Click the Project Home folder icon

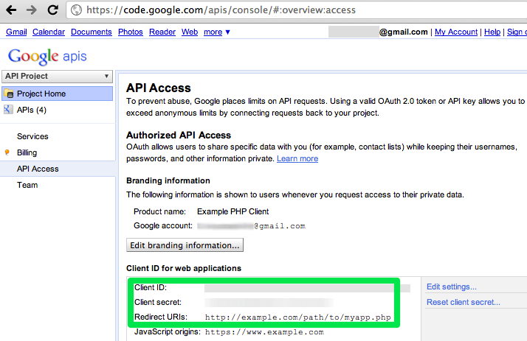pos(9,94)
